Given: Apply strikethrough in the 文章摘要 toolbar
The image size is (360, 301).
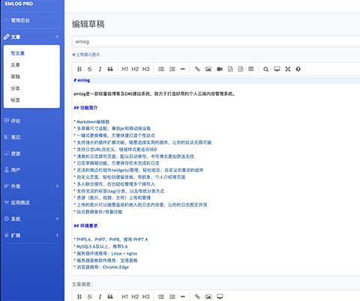Looking at the screenshot, I should point(90,297).
